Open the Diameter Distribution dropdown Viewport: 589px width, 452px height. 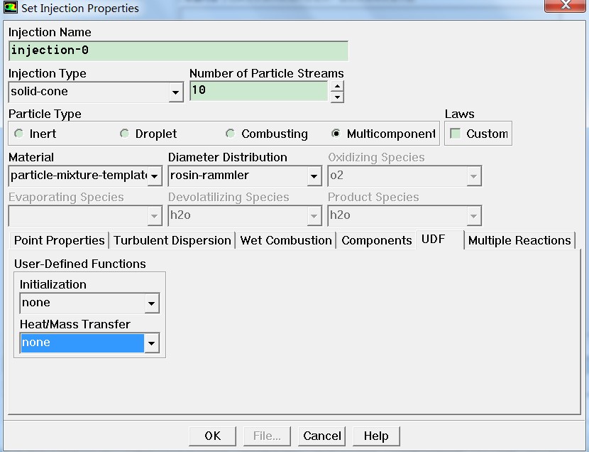click(314, 176)
